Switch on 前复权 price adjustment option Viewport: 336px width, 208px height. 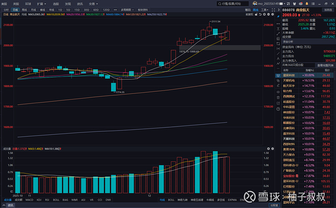tap(249, 14)
